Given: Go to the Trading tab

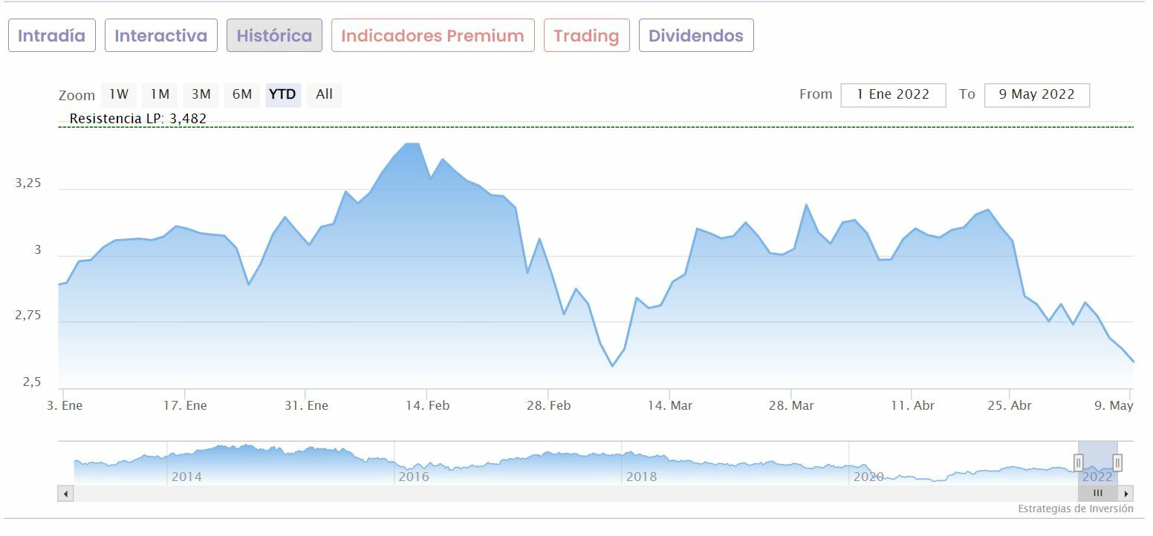Looking at the screenshot, I should tap(586, 36).
